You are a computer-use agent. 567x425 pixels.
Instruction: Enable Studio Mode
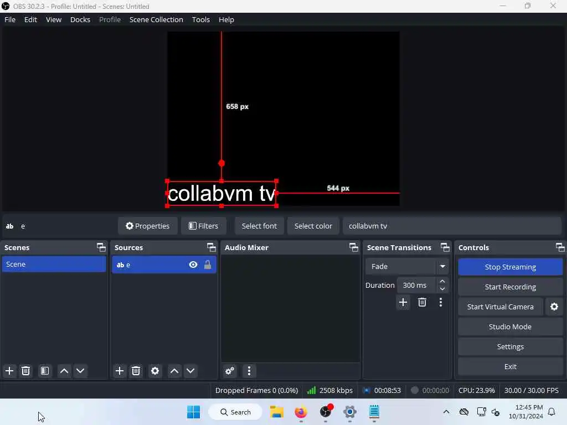510,326
